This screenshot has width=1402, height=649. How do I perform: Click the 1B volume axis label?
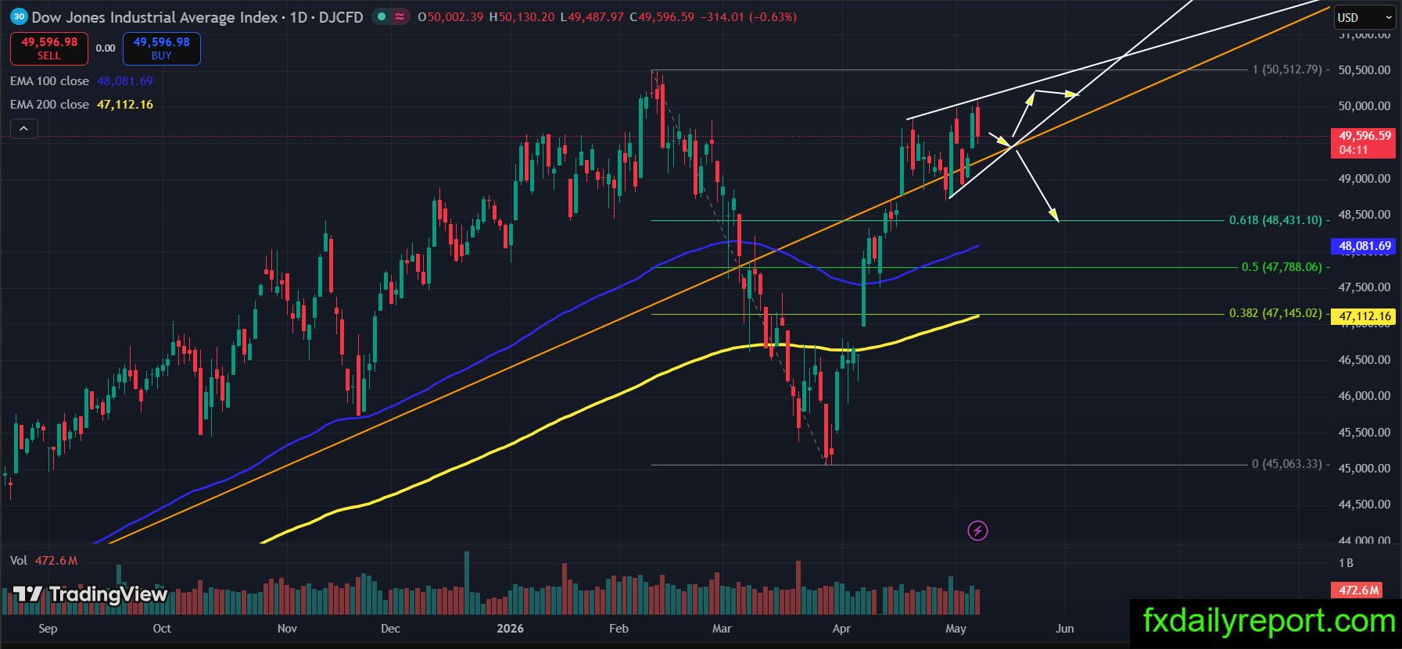(1346, 563)
